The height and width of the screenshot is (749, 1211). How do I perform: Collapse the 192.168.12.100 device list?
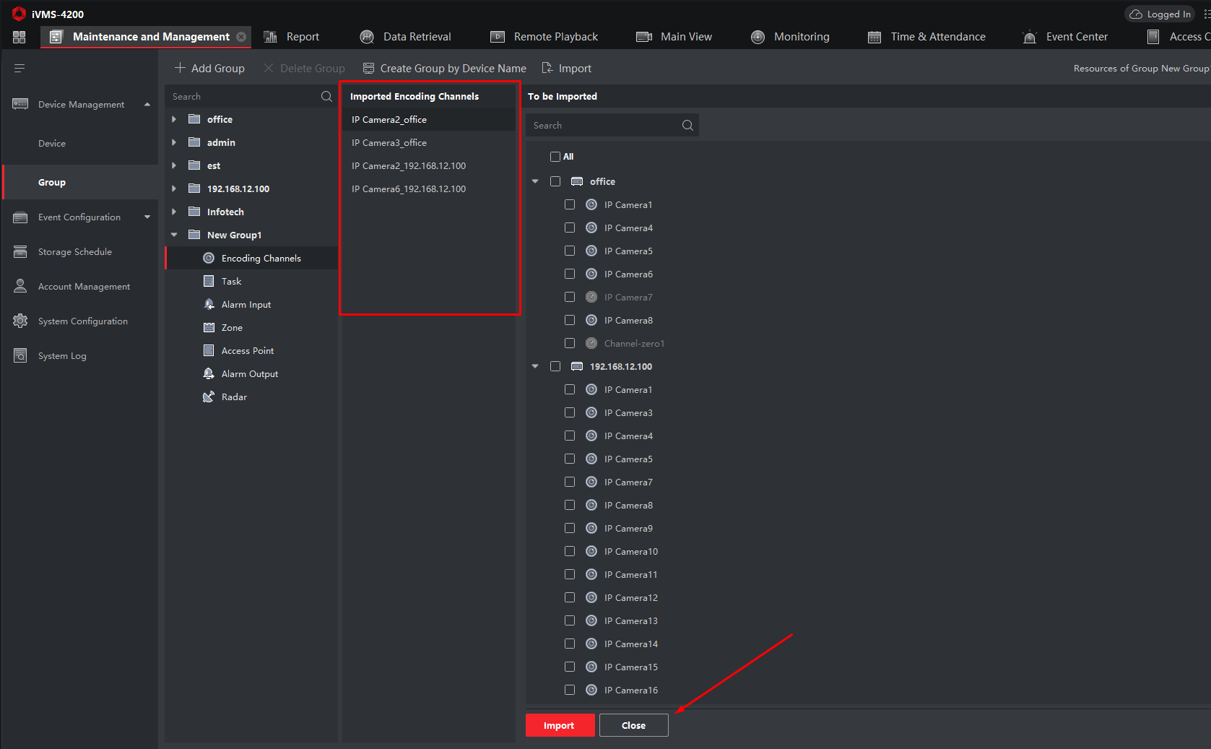click(x=535, y=367)
